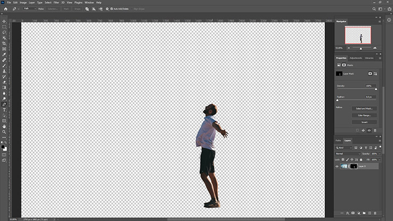Click the Home icon in options bar

coord(5,8)
